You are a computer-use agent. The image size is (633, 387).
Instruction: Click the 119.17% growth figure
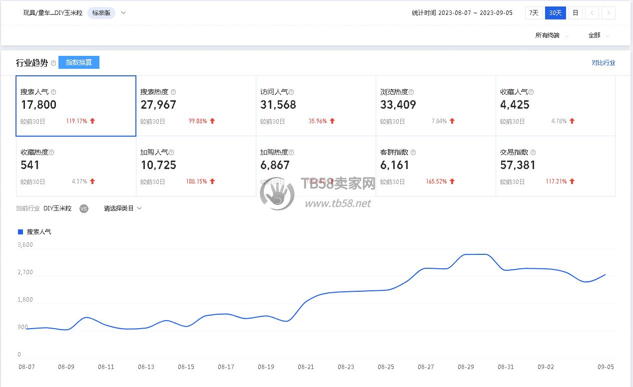coord(76,121)
